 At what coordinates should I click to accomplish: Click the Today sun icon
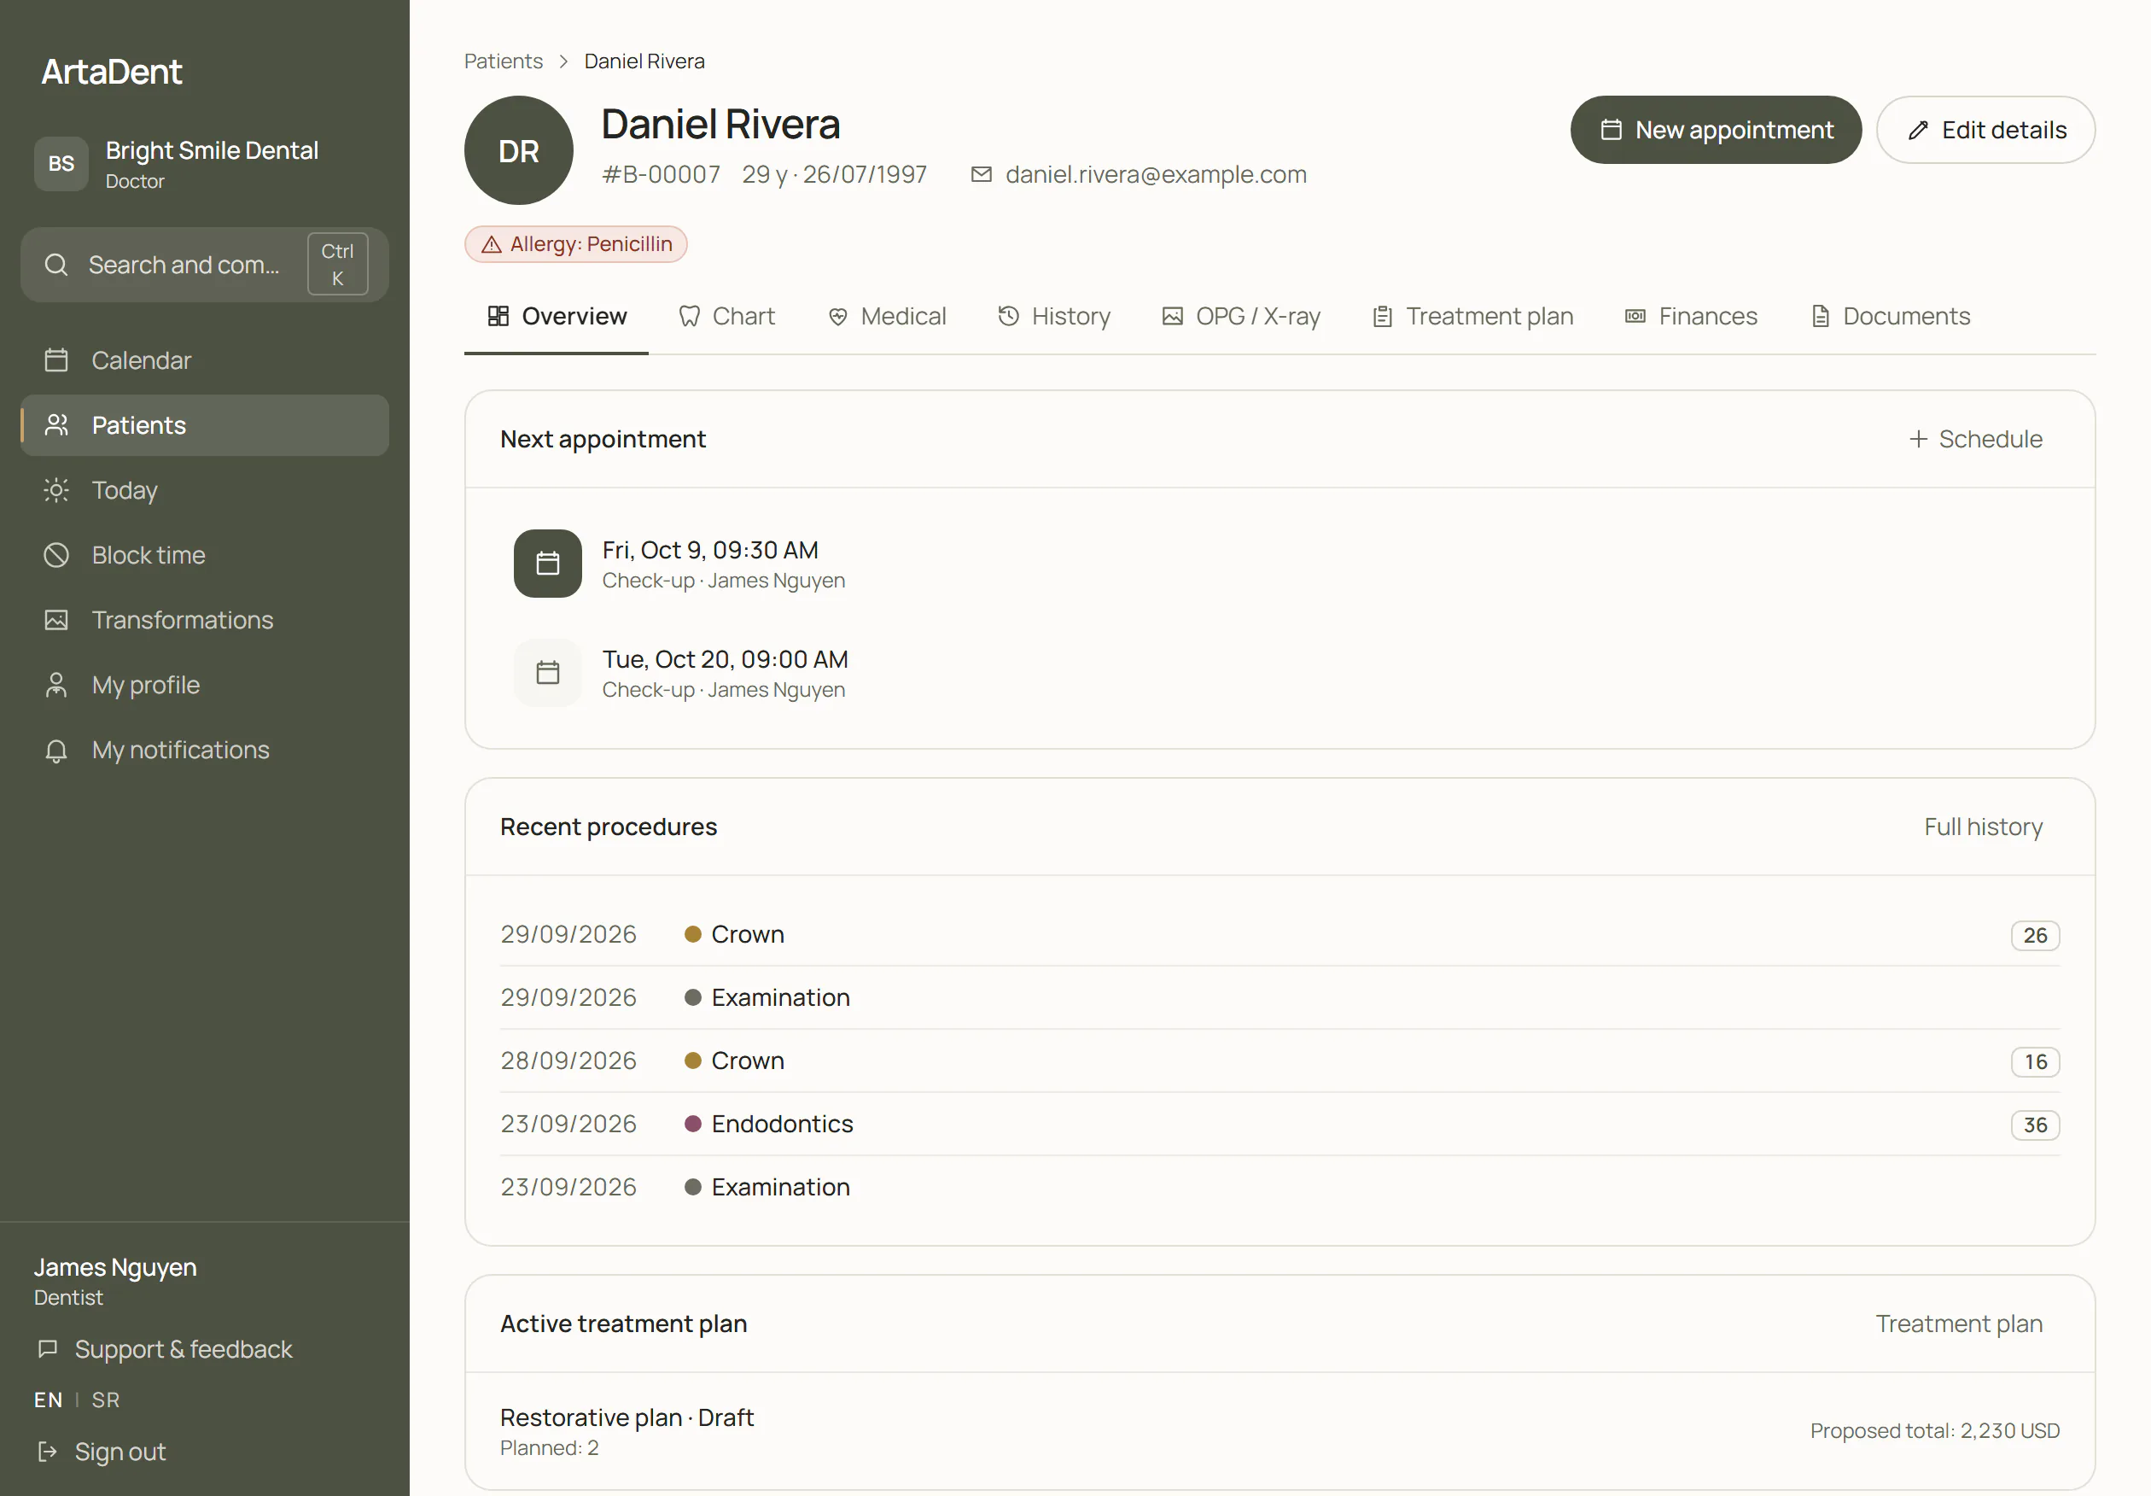pyautogui.click(x=56, y=490)
